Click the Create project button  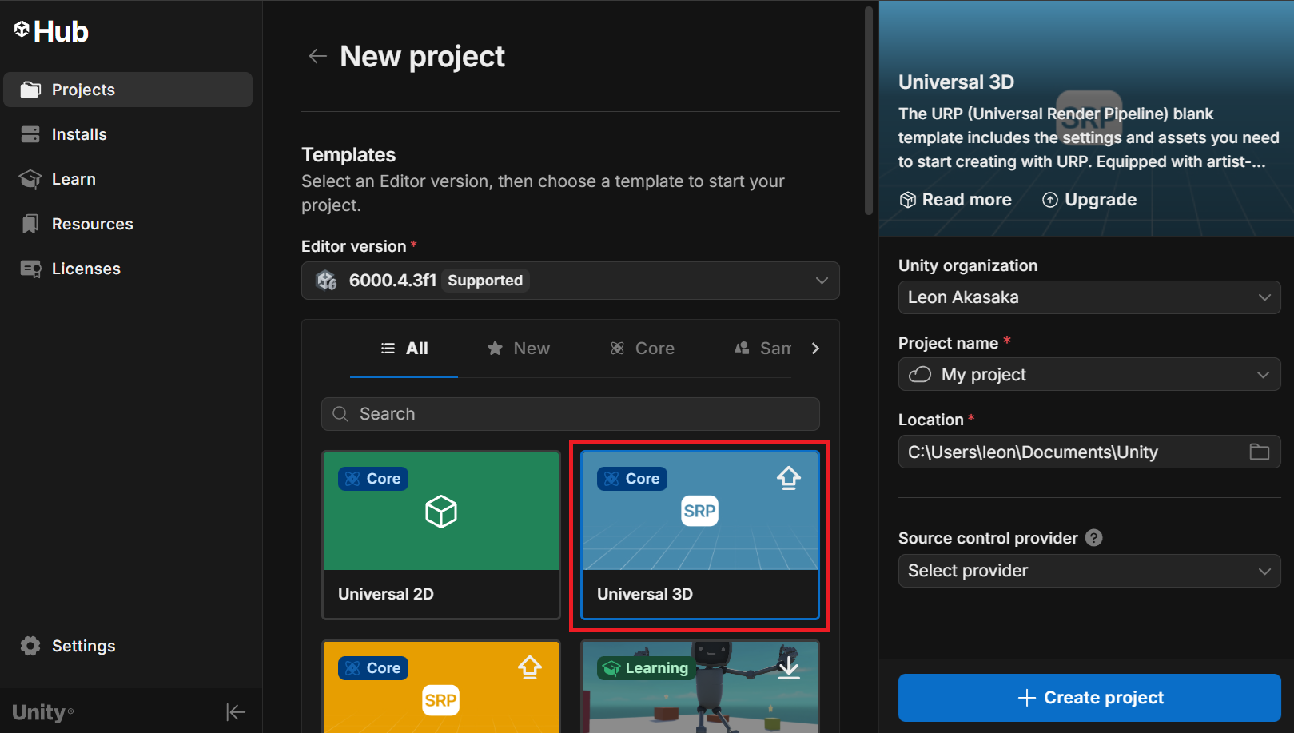[1089, 698]
